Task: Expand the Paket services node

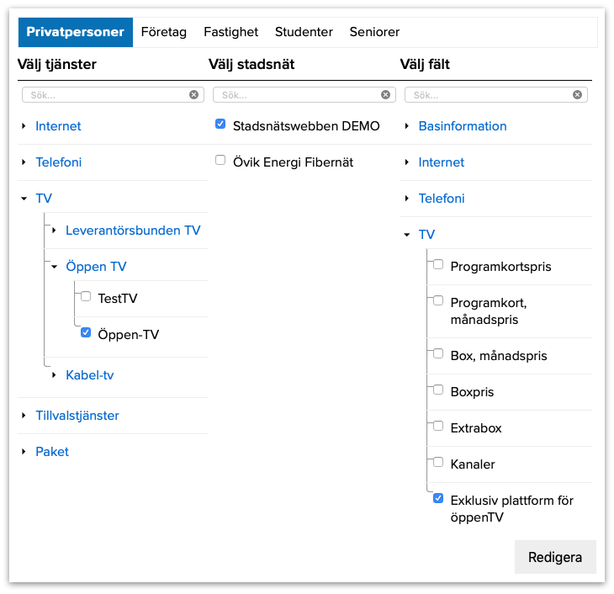Action: tap(24, 452)
